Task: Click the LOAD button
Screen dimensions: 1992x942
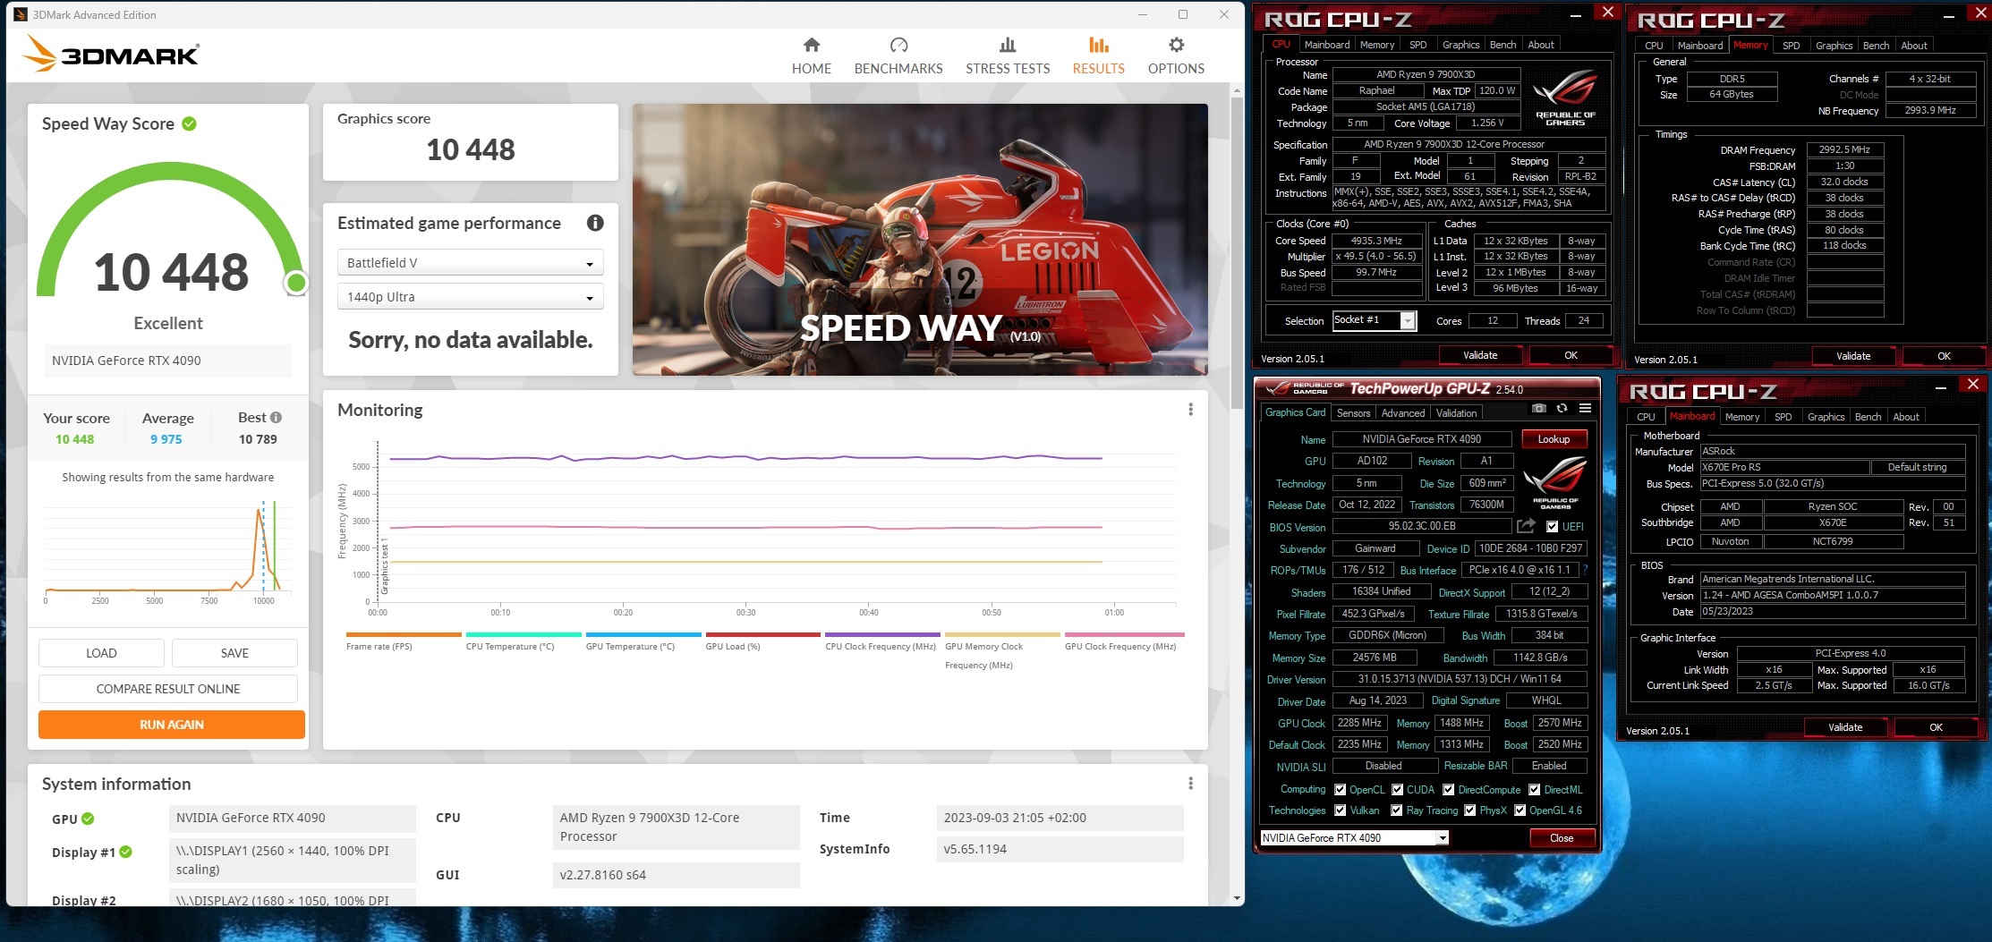Action: [x=101, y=653]
